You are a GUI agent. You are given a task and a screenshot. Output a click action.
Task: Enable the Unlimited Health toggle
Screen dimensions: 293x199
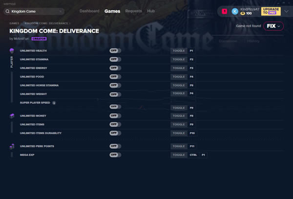click(115, 51)
